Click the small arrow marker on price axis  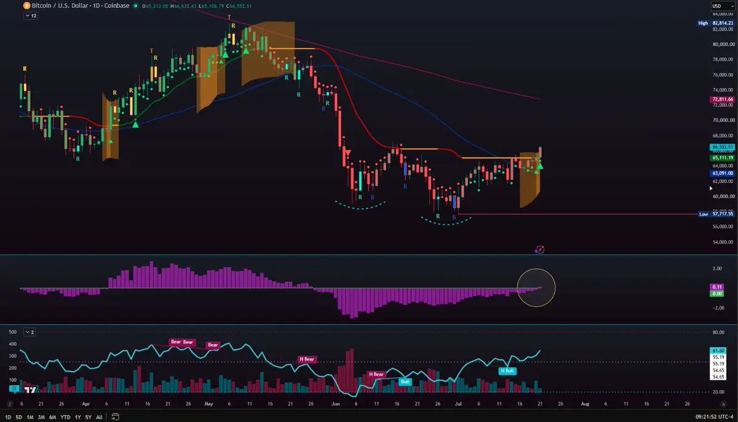click(x=712, y=188)
